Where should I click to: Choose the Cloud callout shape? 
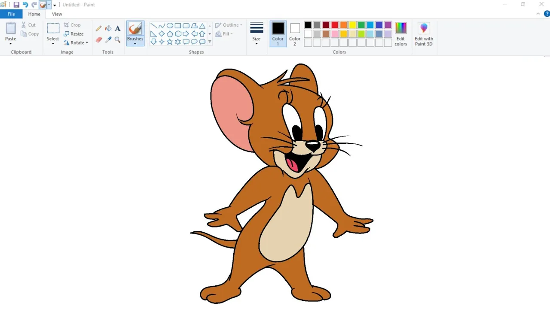[202, 42]
